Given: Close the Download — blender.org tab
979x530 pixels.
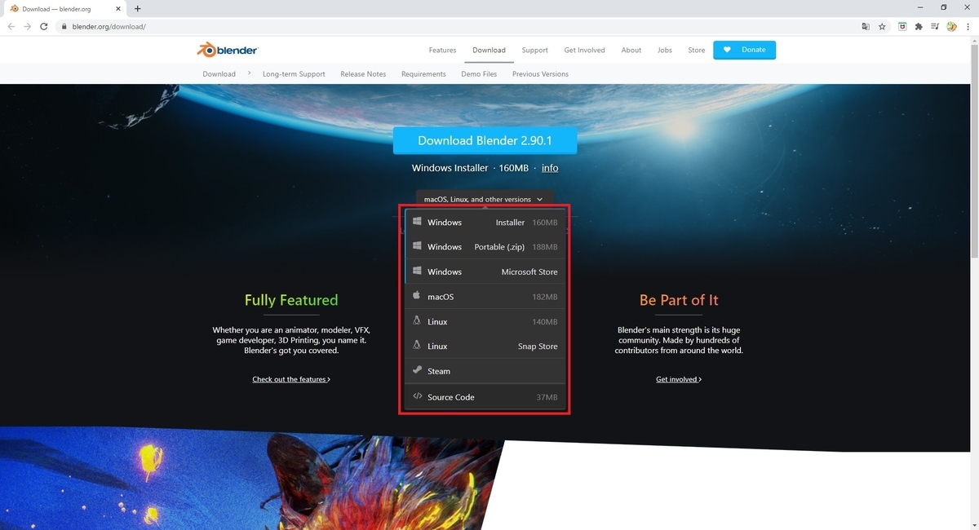Looking at the screenshot, I should pos(119,8).
